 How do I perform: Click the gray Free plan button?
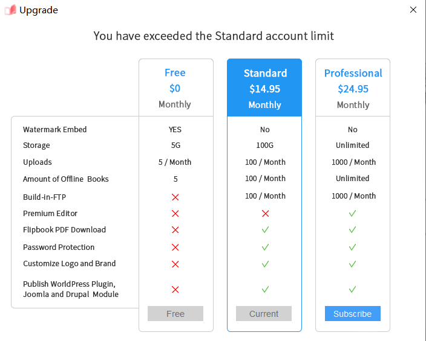(x=175, y=314)
